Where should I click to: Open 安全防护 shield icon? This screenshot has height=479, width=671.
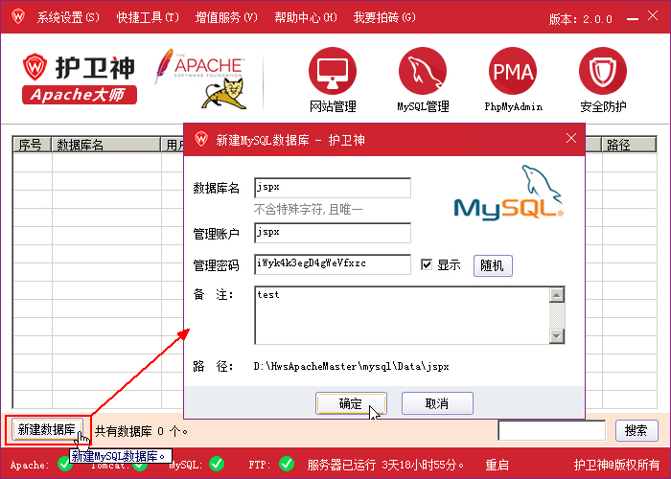pos(603,71)
